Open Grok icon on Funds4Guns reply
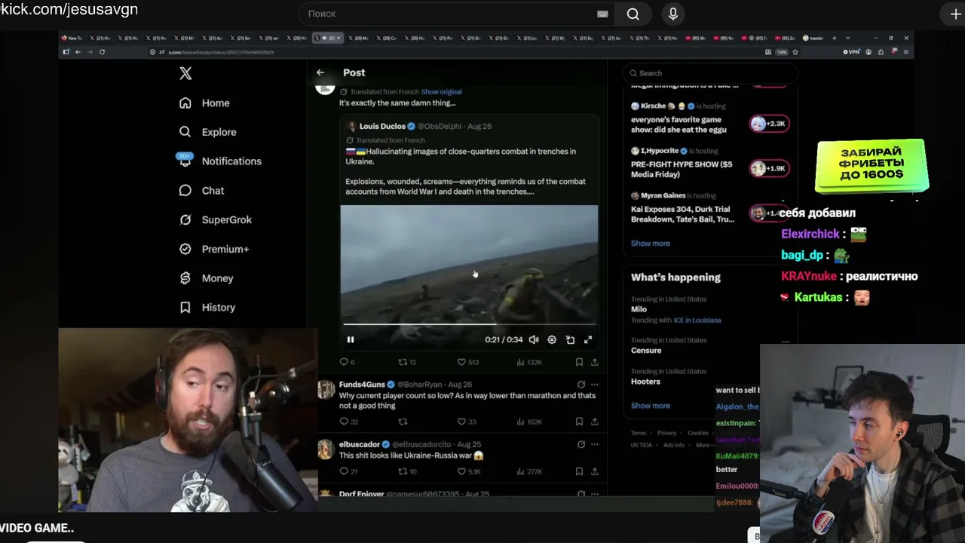The width and height of the screenshot is (965, 543). click(x=581, y=385)
